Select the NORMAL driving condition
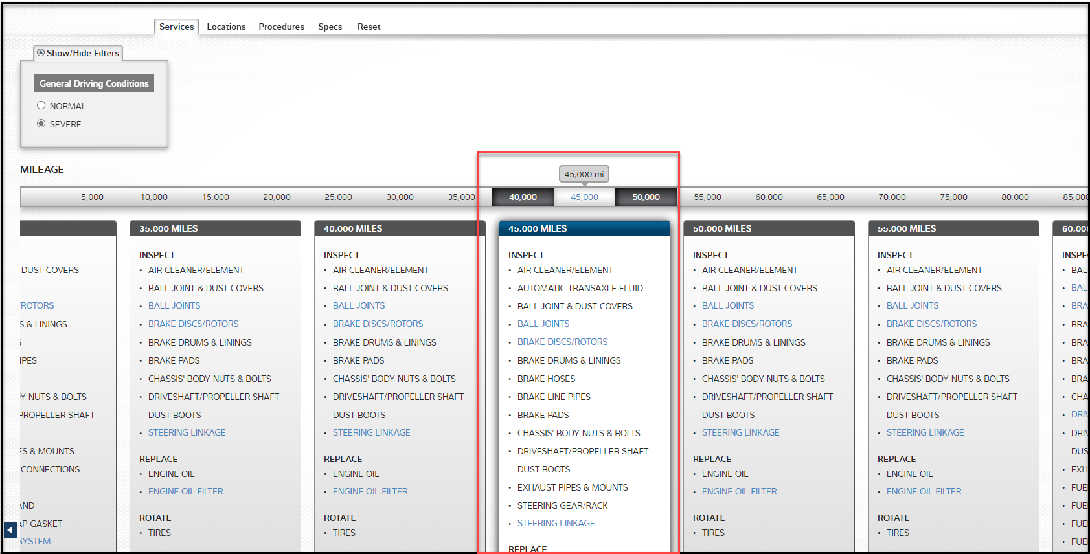 coord(41,105)
